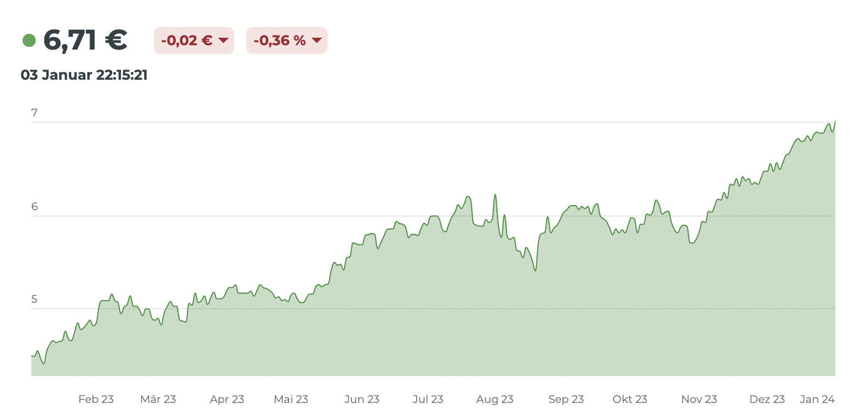Click the Apr 23 axis label
This screenshot has height=417, width=851.
(227, 399)
